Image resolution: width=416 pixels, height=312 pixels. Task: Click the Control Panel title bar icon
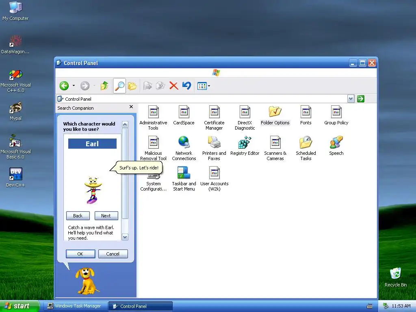[59, 63]
